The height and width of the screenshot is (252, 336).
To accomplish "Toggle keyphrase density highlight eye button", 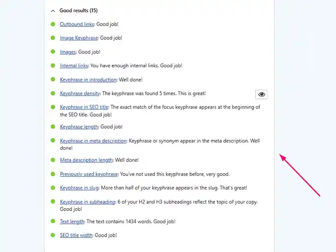I will (262, 94).
